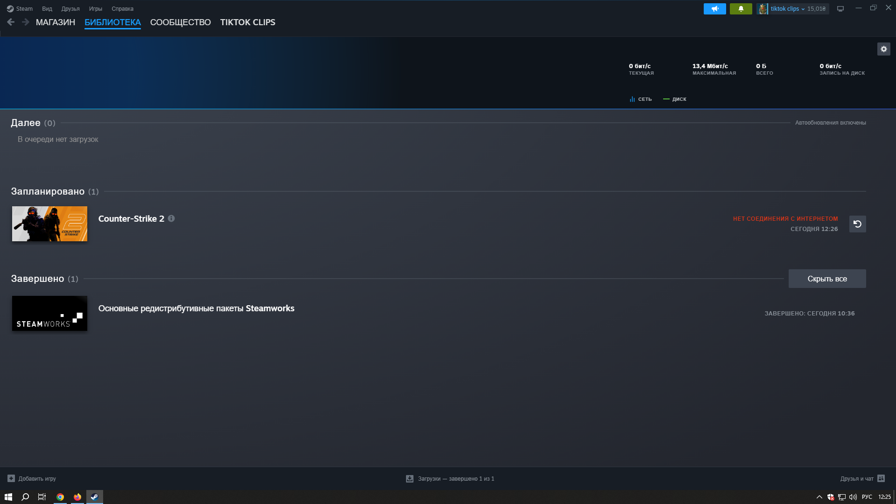
Task: Click the add game plus icon
Action: point(11,478)
